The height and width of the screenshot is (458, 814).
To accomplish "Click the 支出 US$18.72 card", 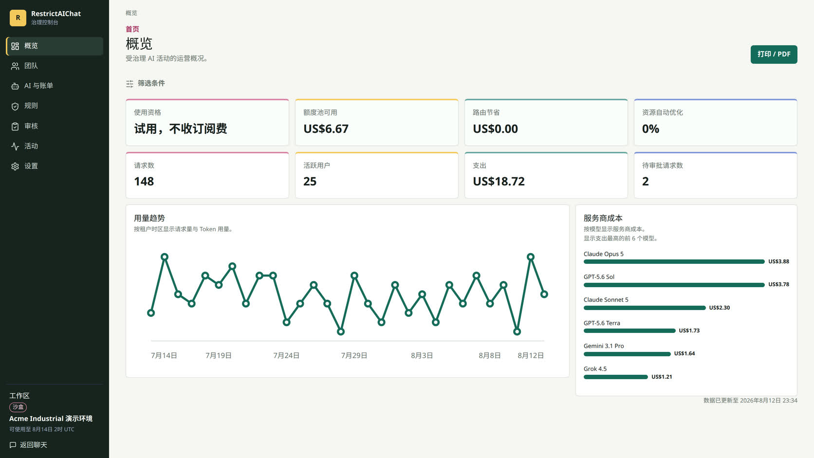I will pos(546,175).
